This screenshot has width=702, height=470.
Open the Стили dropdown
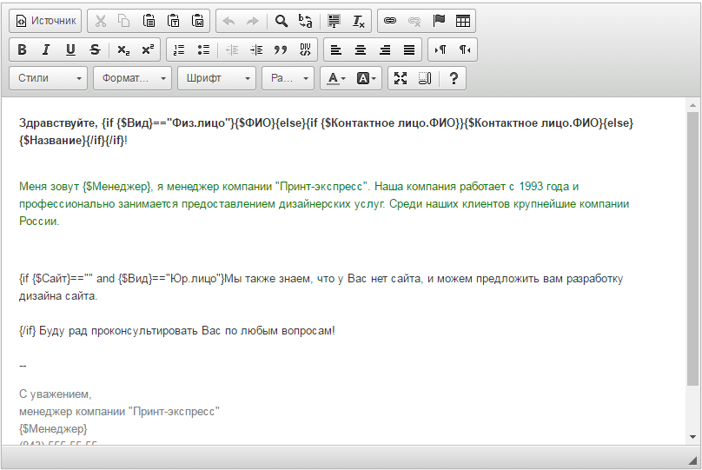pos(49,78)
